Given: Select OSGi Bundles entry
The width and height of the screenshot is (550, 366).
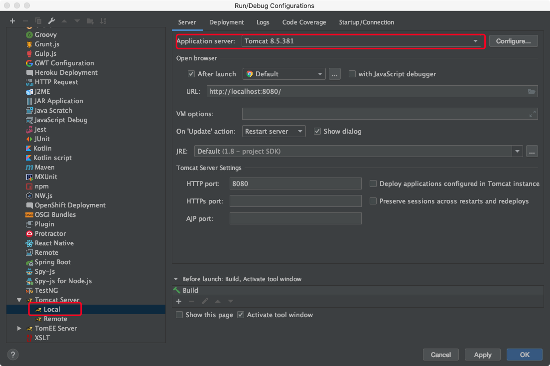Looking at the screenshot, I should point(55,215).
